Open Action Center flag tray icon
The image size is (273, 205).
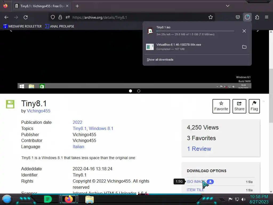pyautogui.click(x=230, y=199)
